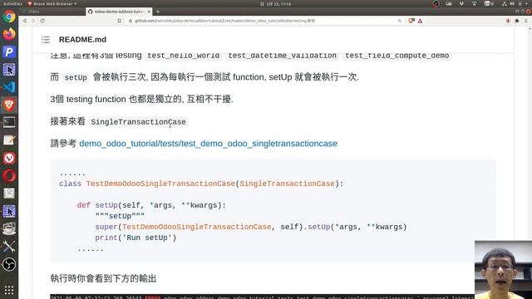
Task: Open the README table of contents icon
Action: coord(46,40)
